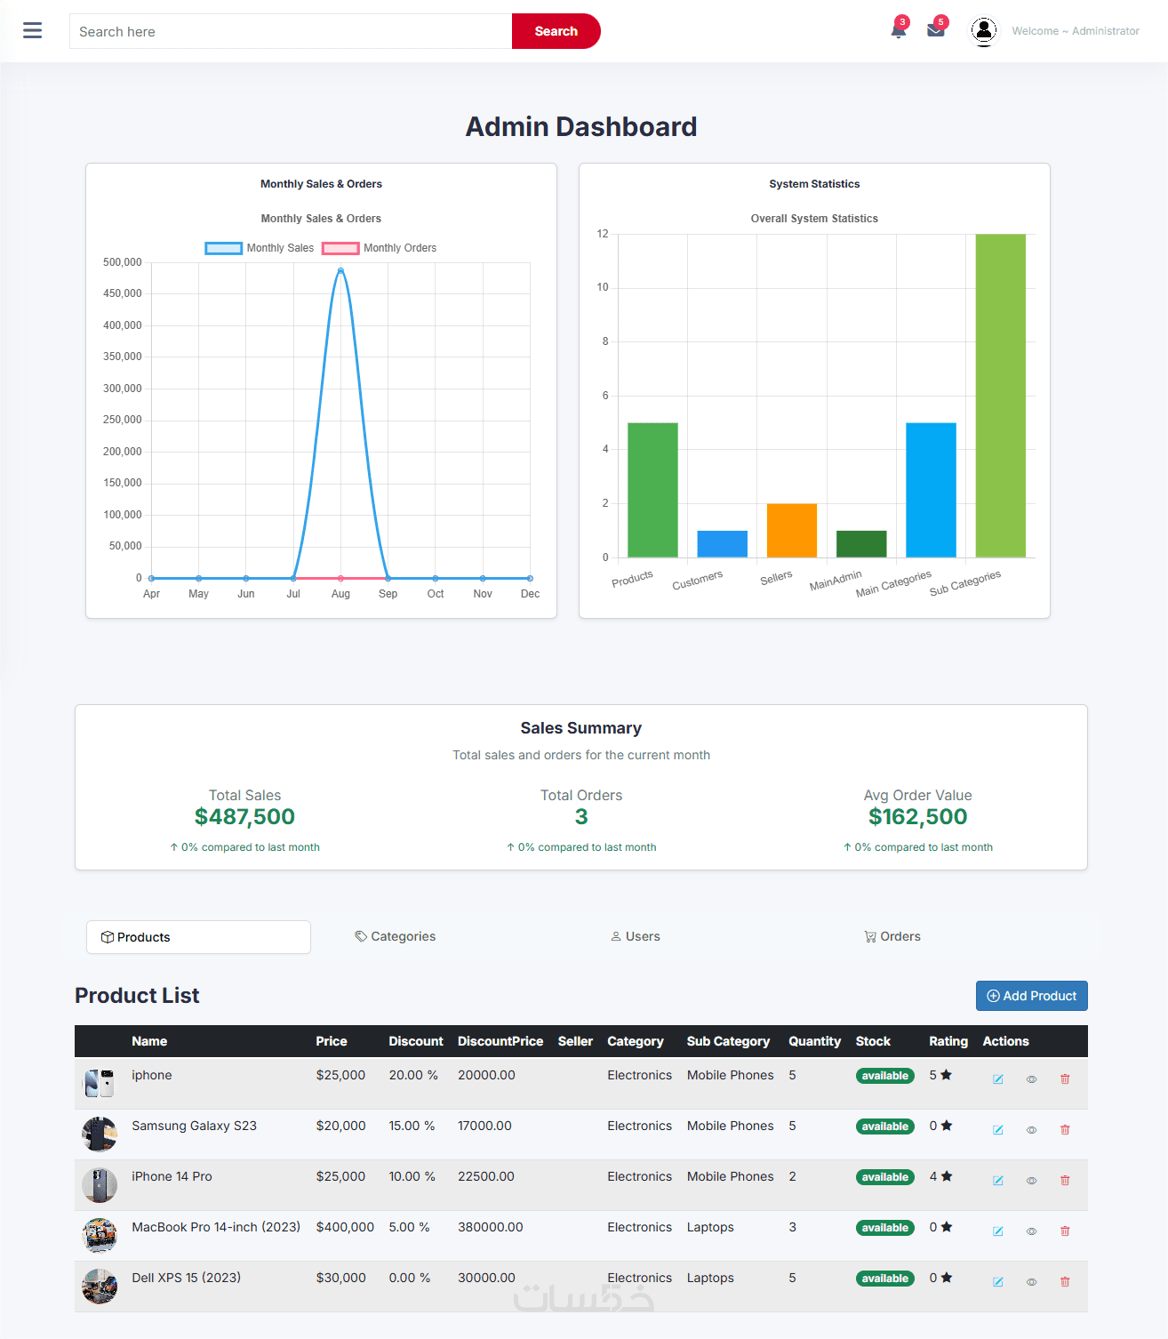Open the messages envelope icon
This screenshot has width=1168, height=1339.
click(x=936, y=30)
